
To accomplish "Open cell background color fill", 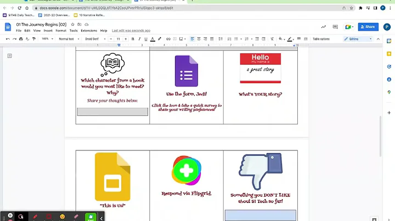I will (x=280, y=39).
